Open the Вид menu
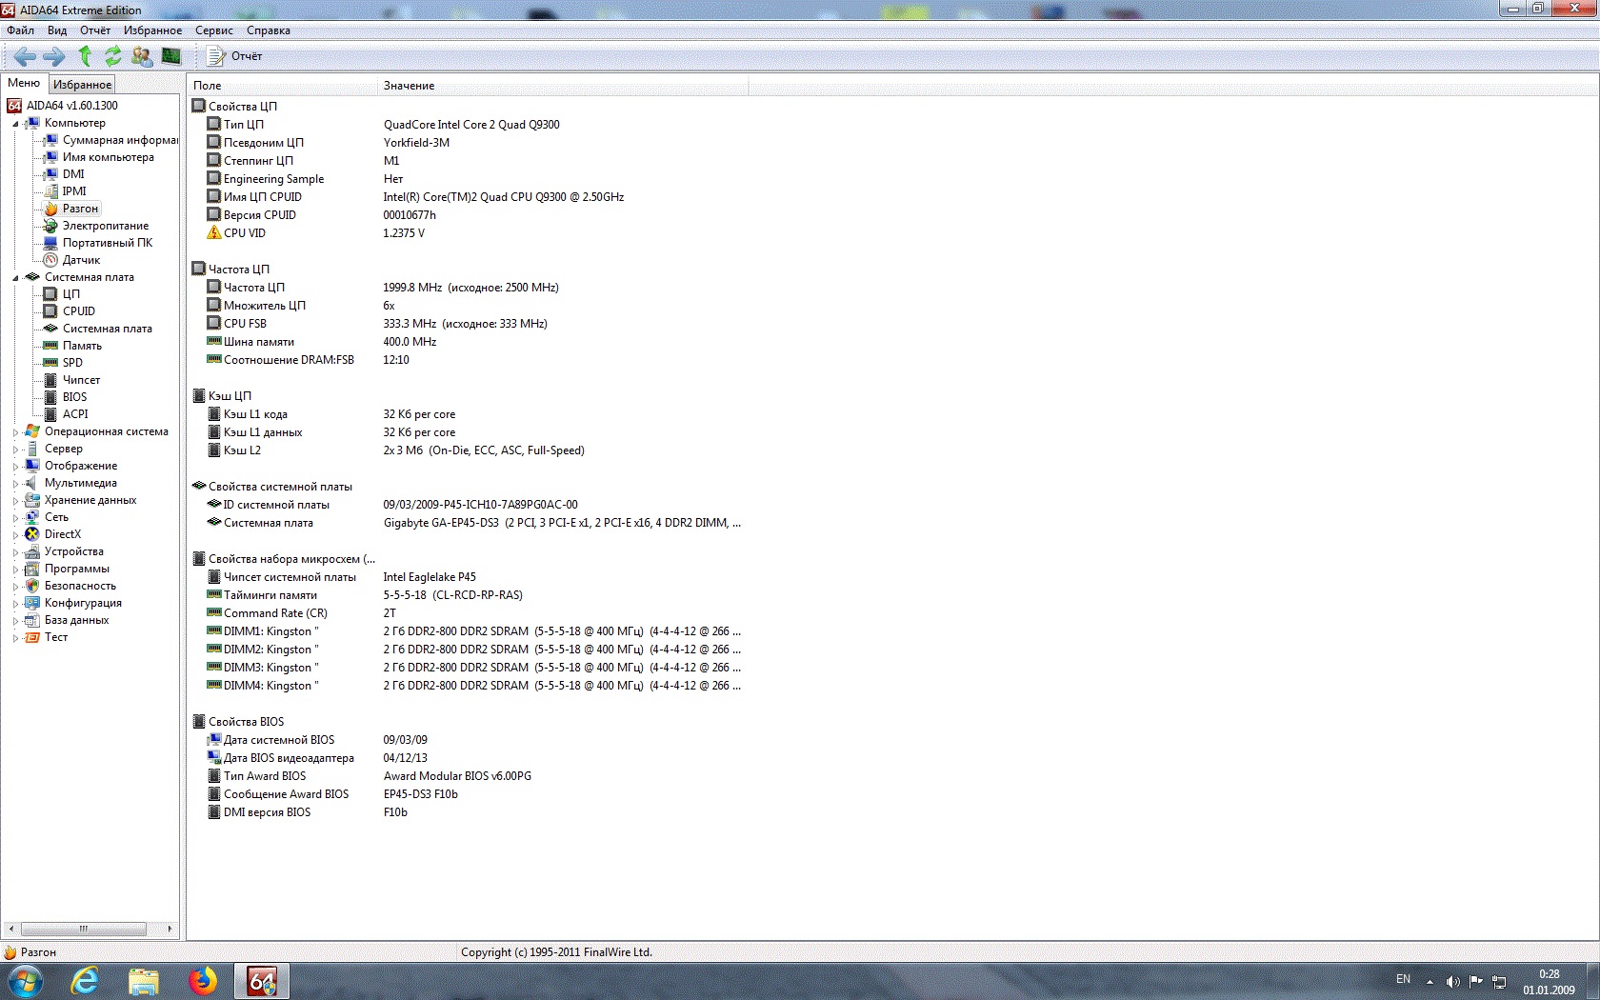Image resolution: width=1600 pixels, height=1000 pixels. (x=57, y=30)
